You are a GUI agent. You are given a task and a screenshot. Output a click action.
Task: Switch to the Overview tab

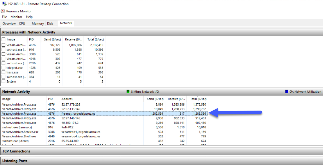point(9,23)
